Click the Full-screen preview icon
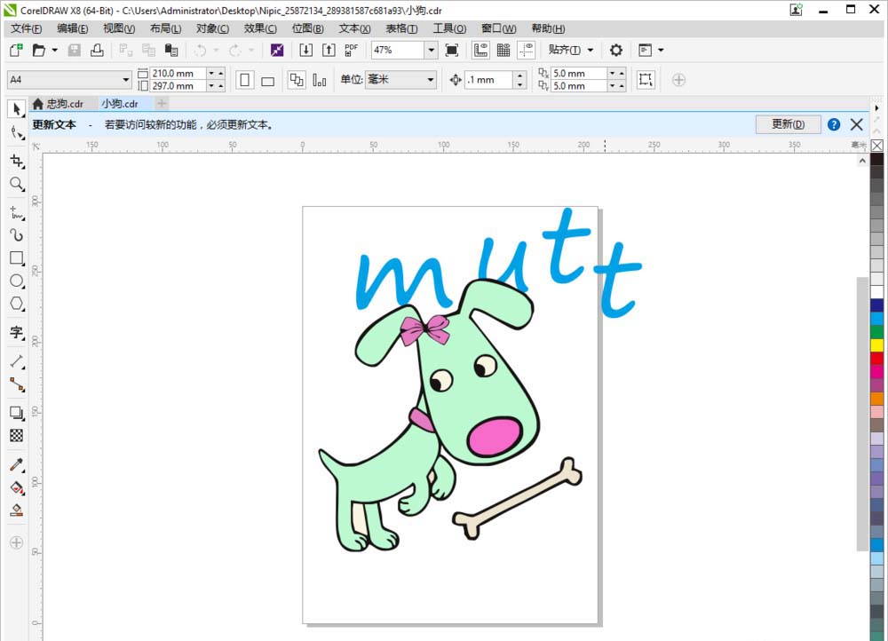This screenshot has width=888, height=641. coord(451,50)
